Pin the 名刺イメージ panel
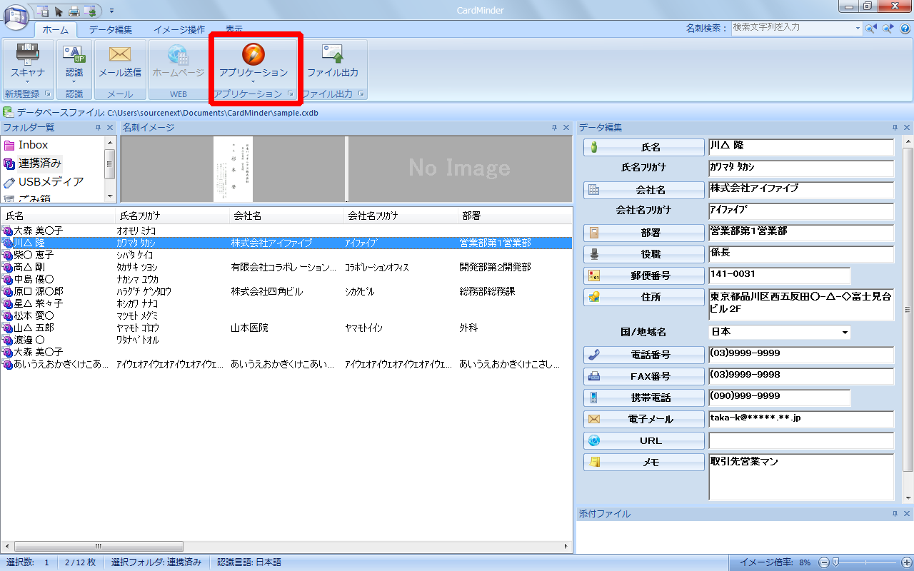The image size is (914, 571). (x=555, y=128)
